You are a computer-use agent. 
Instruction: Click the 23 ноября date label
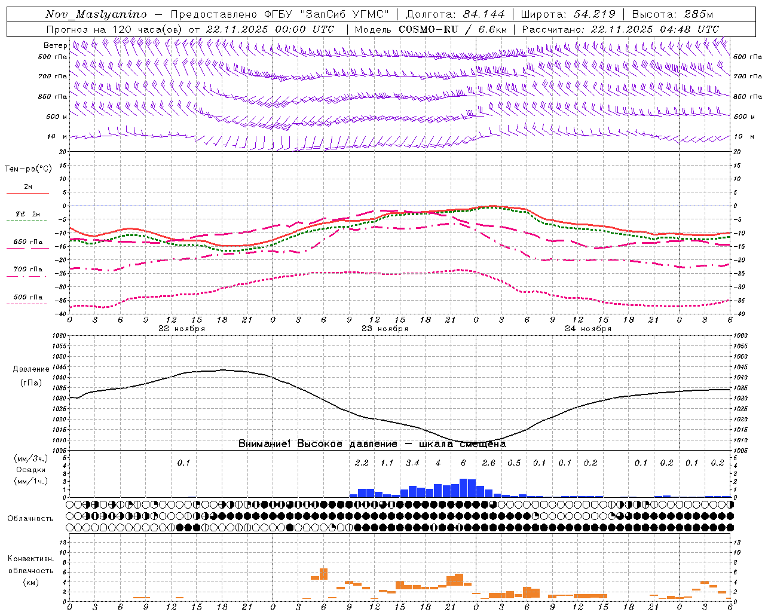385,329
